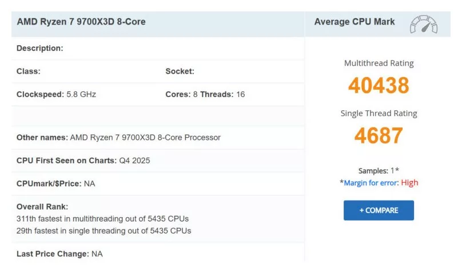Click the AMD Ryzen 7 9700X3D title

click(81, 22)
